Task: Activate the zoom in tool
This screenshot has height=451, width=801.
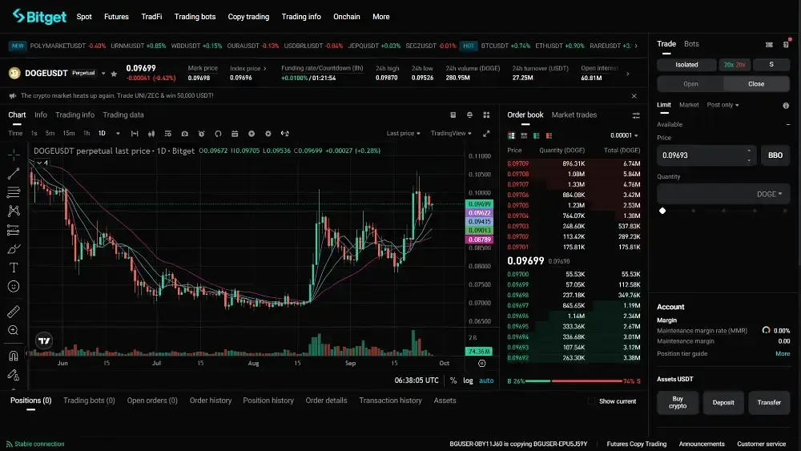Action: pyautogui.click(x=14, y=330)
